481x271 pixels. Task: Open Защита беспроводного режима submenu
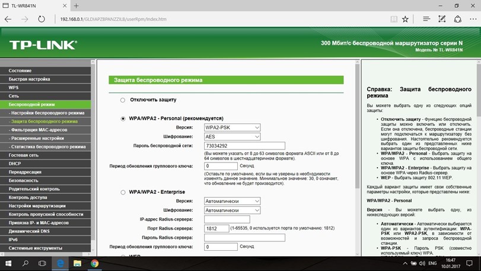pos(46,122)
